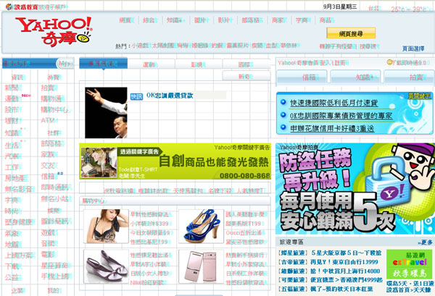Open the 頁面選擇 link
This screenshot has height=296, width=435.
point(413,48)
